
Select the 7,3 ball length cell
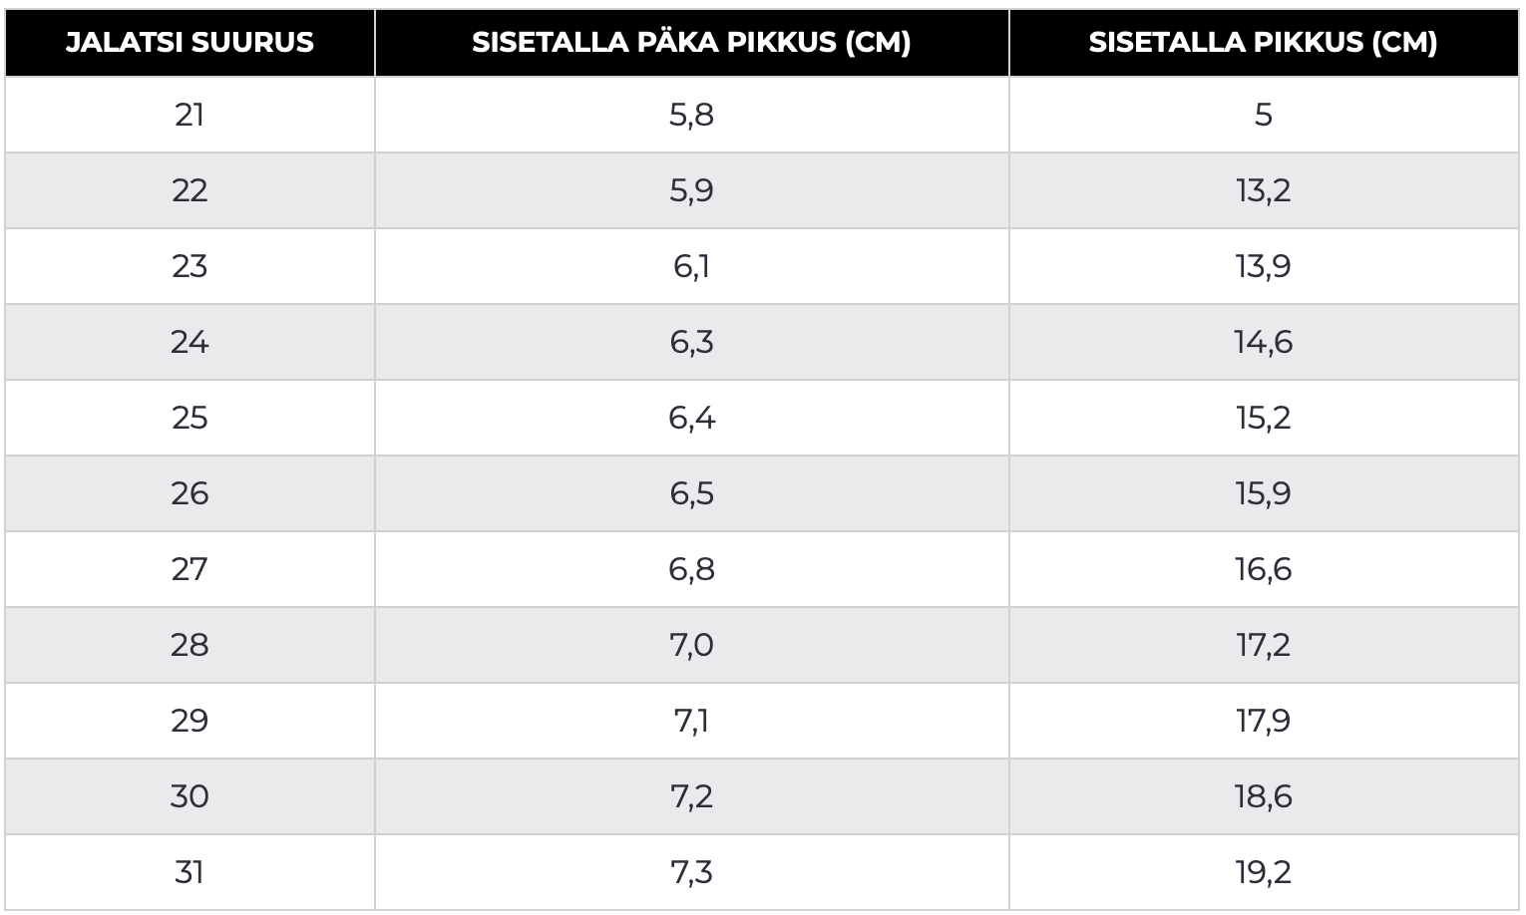coord(691,873)
